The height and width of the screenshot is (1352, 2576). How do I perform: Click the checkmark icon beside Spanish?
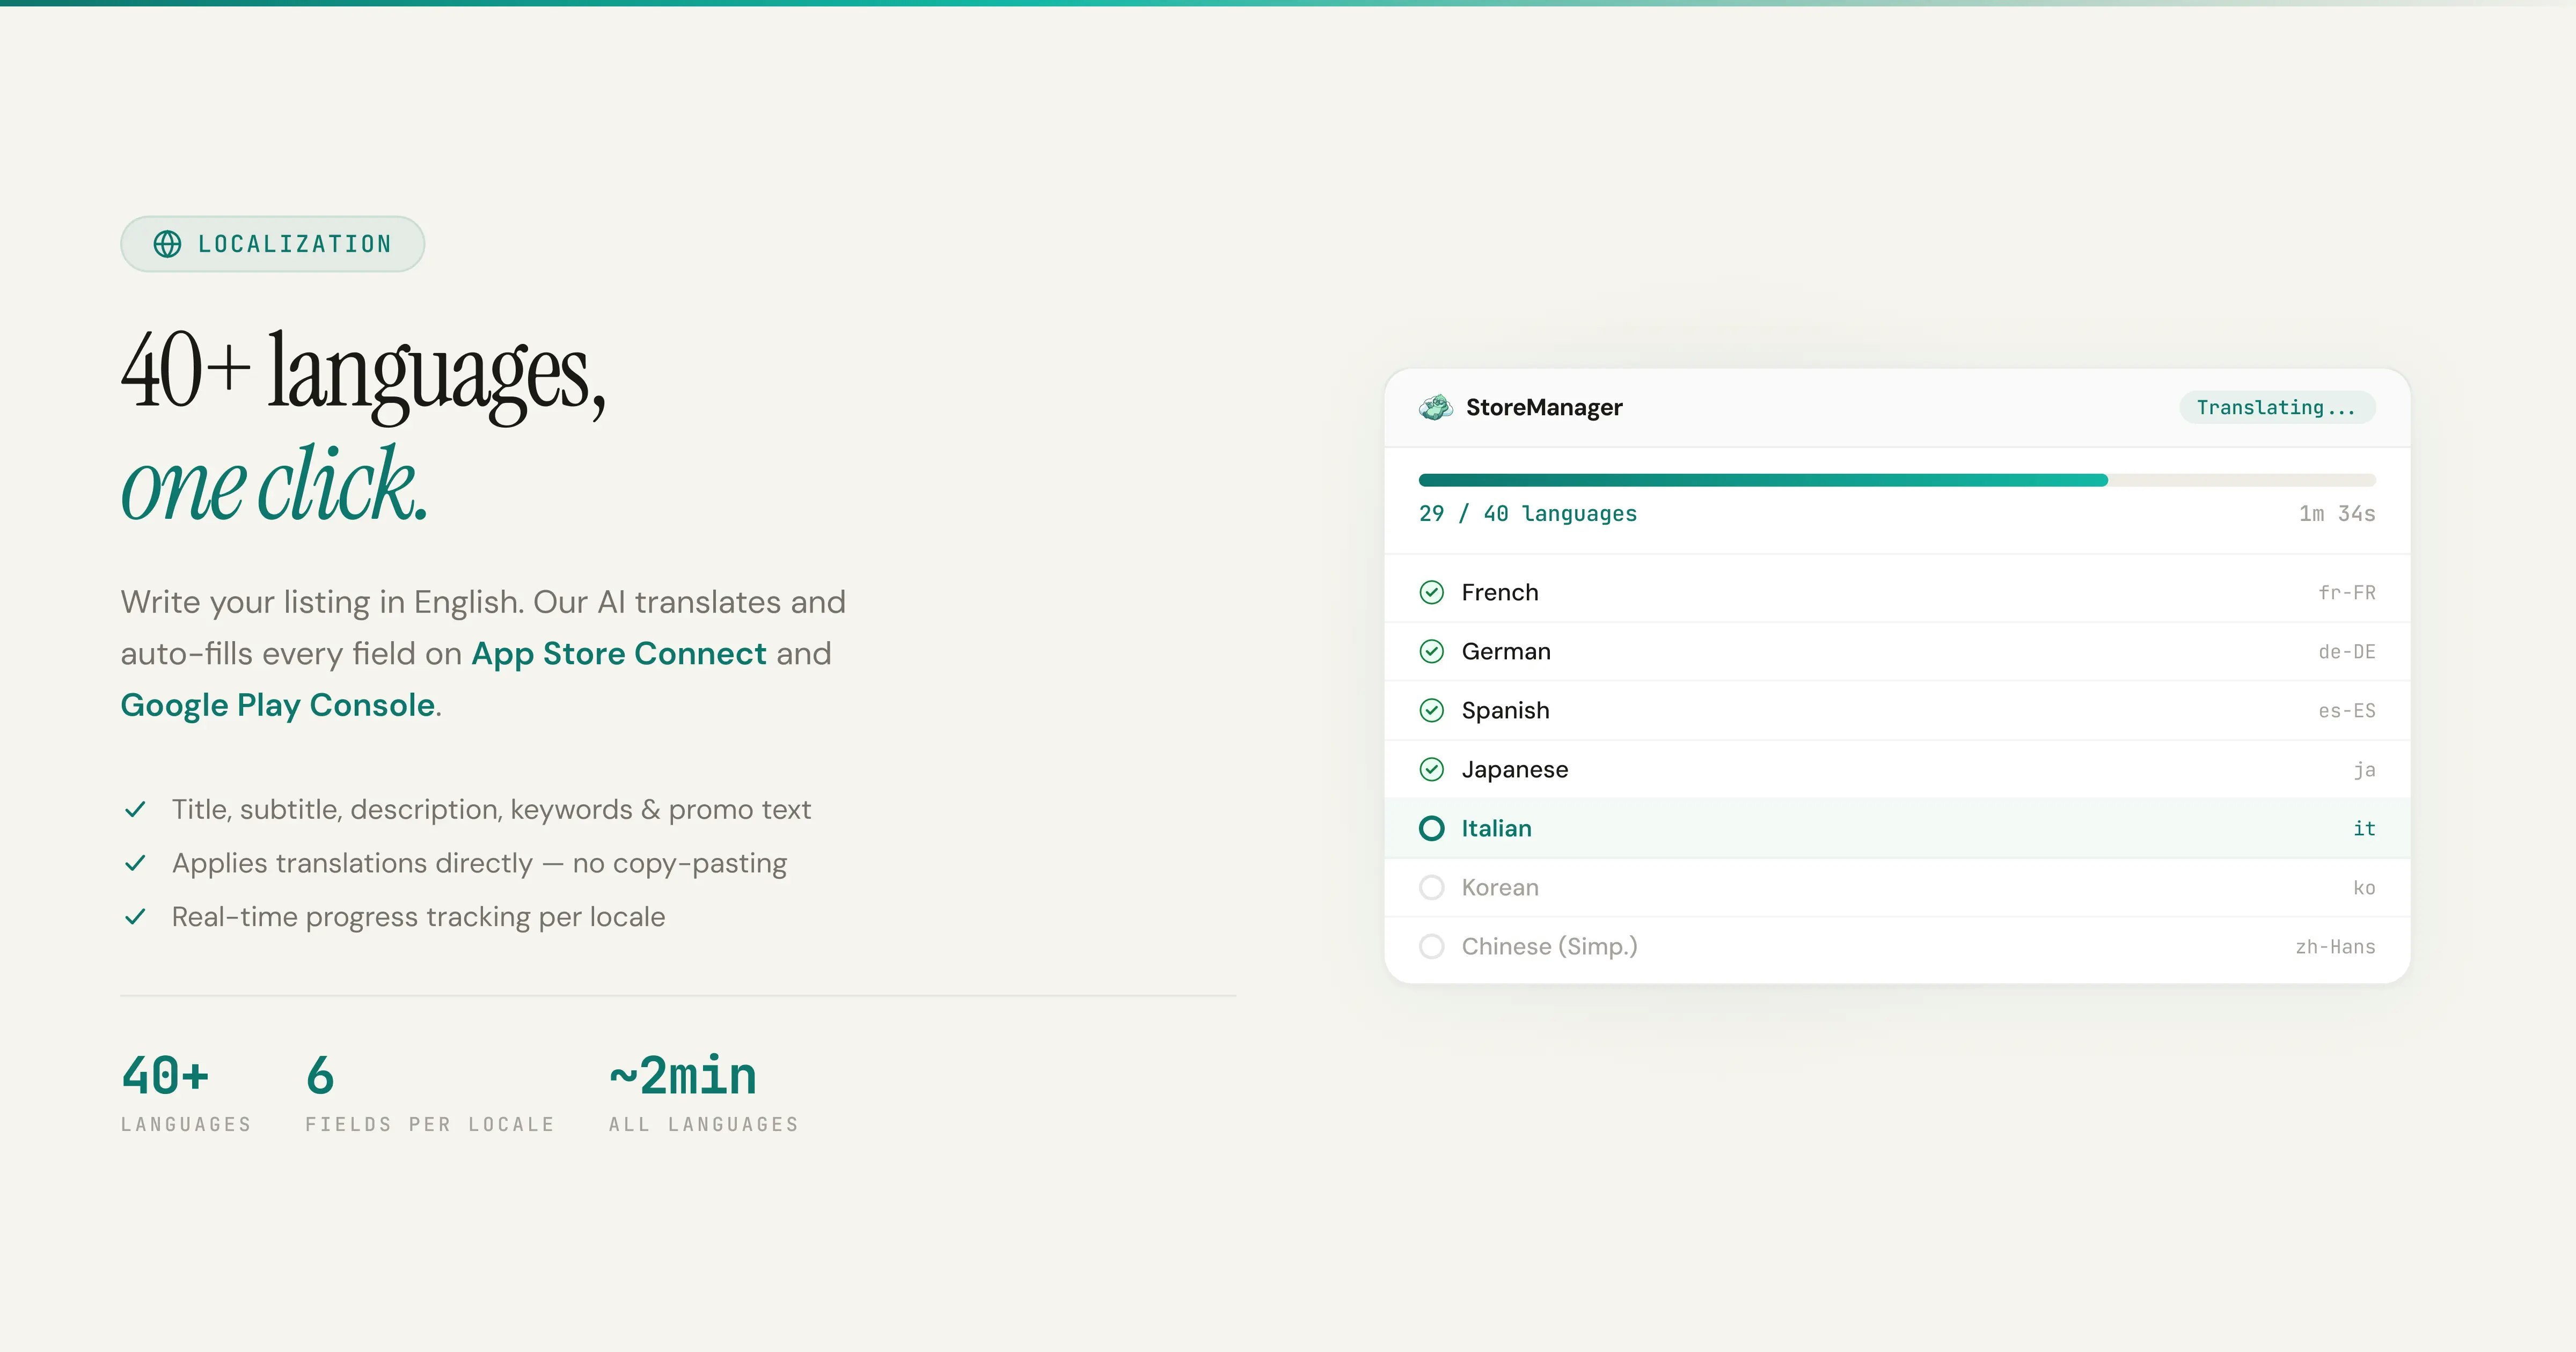point(1431,710)
